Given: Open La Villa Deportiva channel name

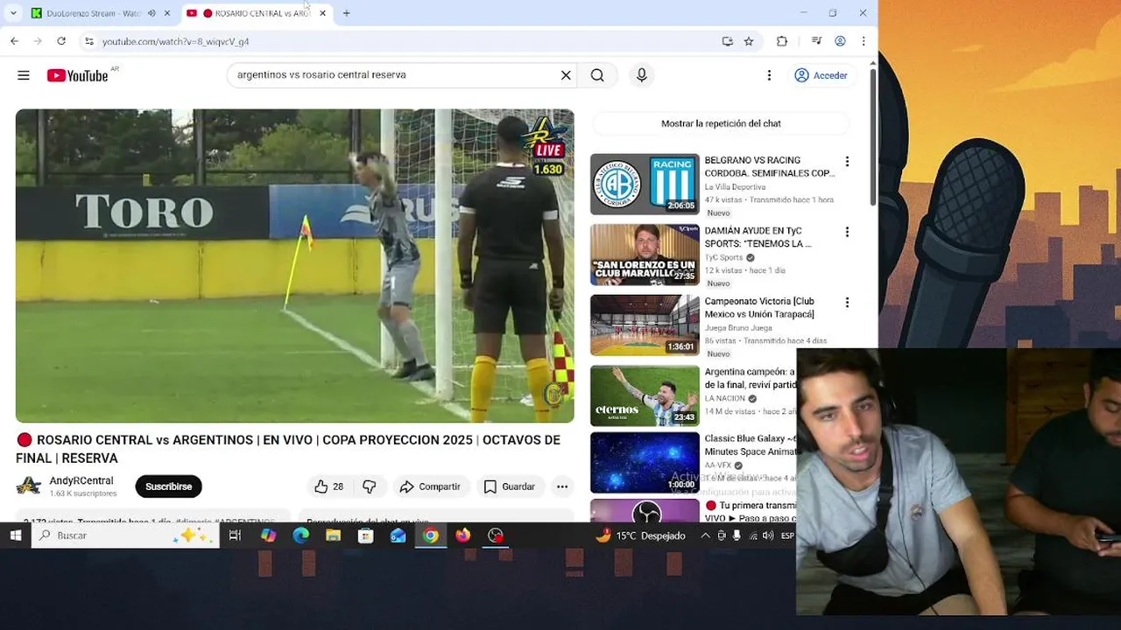Looking at the screenshot, I should pos(735,187).
